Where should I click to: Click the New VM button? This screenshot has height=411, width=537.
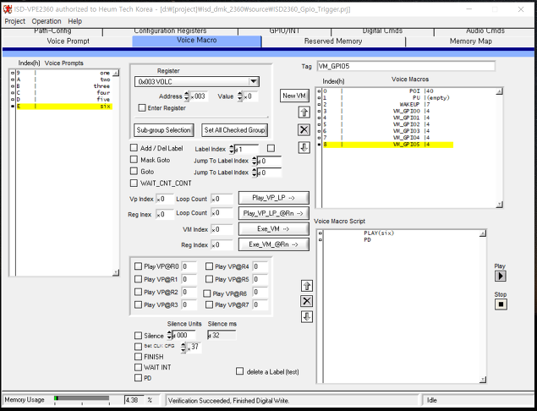point(294,96)
